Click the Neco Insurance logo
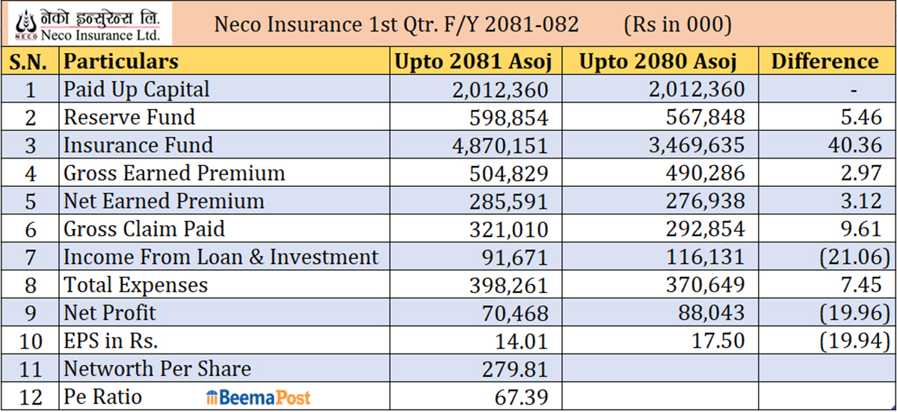Viewport: 897px width, 412px height. (x=89, y=24)
